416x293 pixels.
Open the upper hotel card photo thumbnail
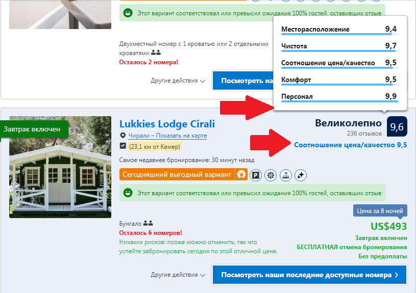tap(60, 14)
